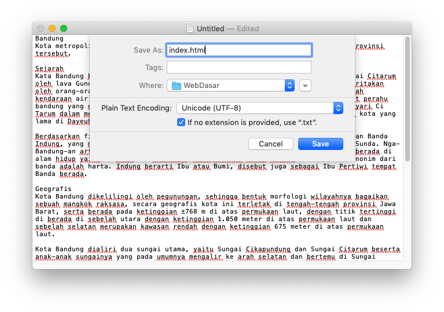The width and height of the screenshot is (444, 312).
Task: Click the vertical scrollbar of the document
Action: point(407,98)
